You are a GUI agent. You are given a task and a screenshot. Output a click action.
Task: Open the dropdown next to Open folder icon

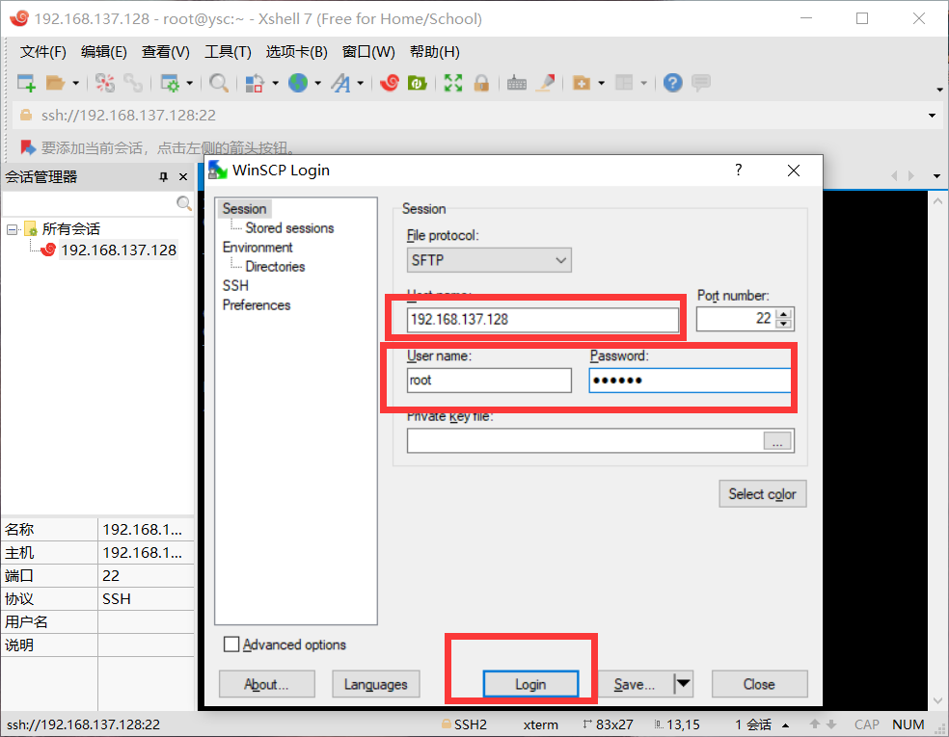(75, 83)
